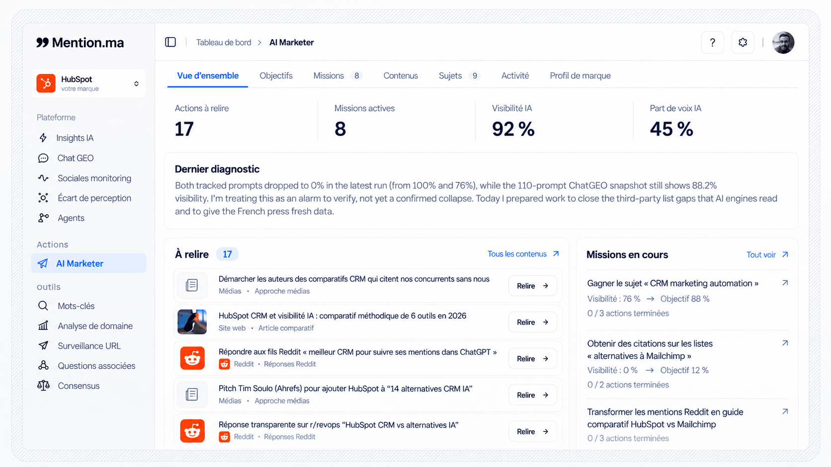Open title Démarcher les auteurs des comparatifs CRM
Image resolution: width=831 pixels, height=467 pixels.
tap(354, 279)
